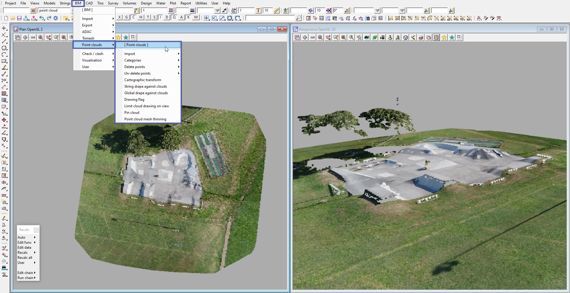Click the steering wheel drive icon
Viewport: 570px width, 293px height.
[x=405, y=37]
